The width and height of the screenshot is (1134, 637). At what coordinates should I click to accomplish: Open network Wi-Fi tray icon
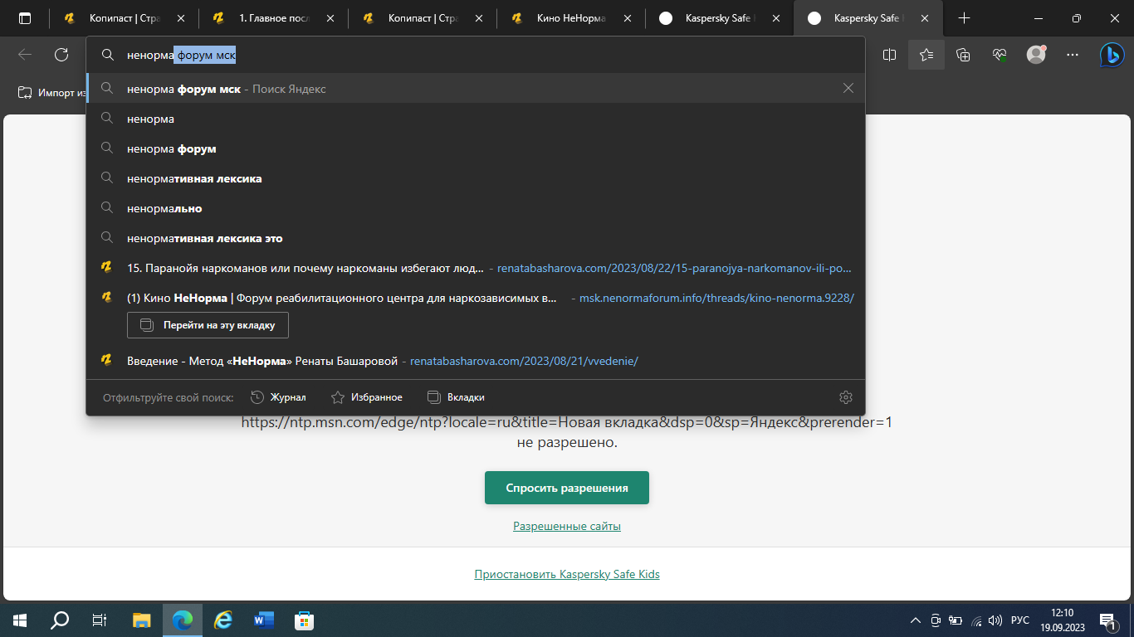pos(976,620)
